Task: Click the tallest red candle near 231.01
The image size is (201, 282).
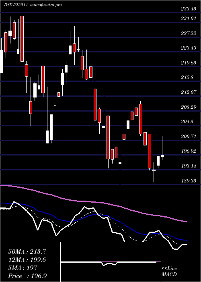Action: click(22, 39)
